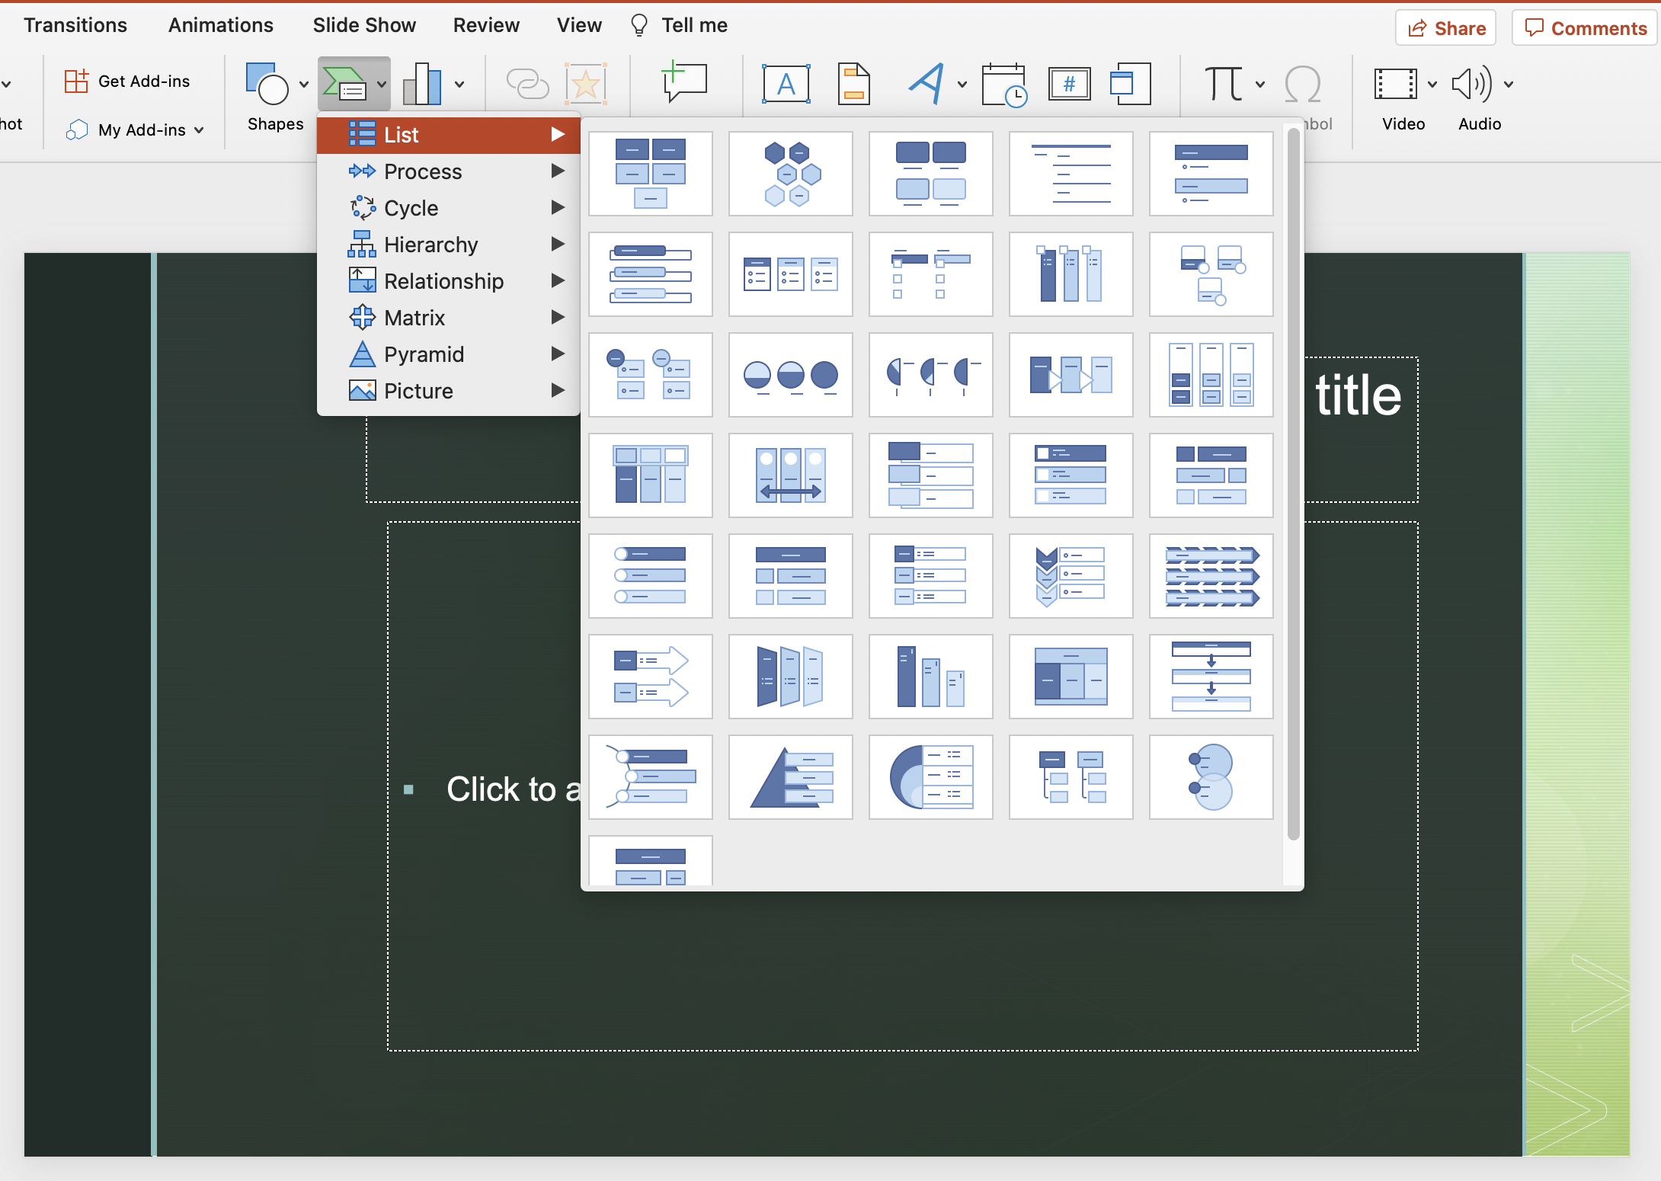The image size is (1661, 1181).
Task: Choose the striped arrows list layout
Action: [x=1211, y=576]
